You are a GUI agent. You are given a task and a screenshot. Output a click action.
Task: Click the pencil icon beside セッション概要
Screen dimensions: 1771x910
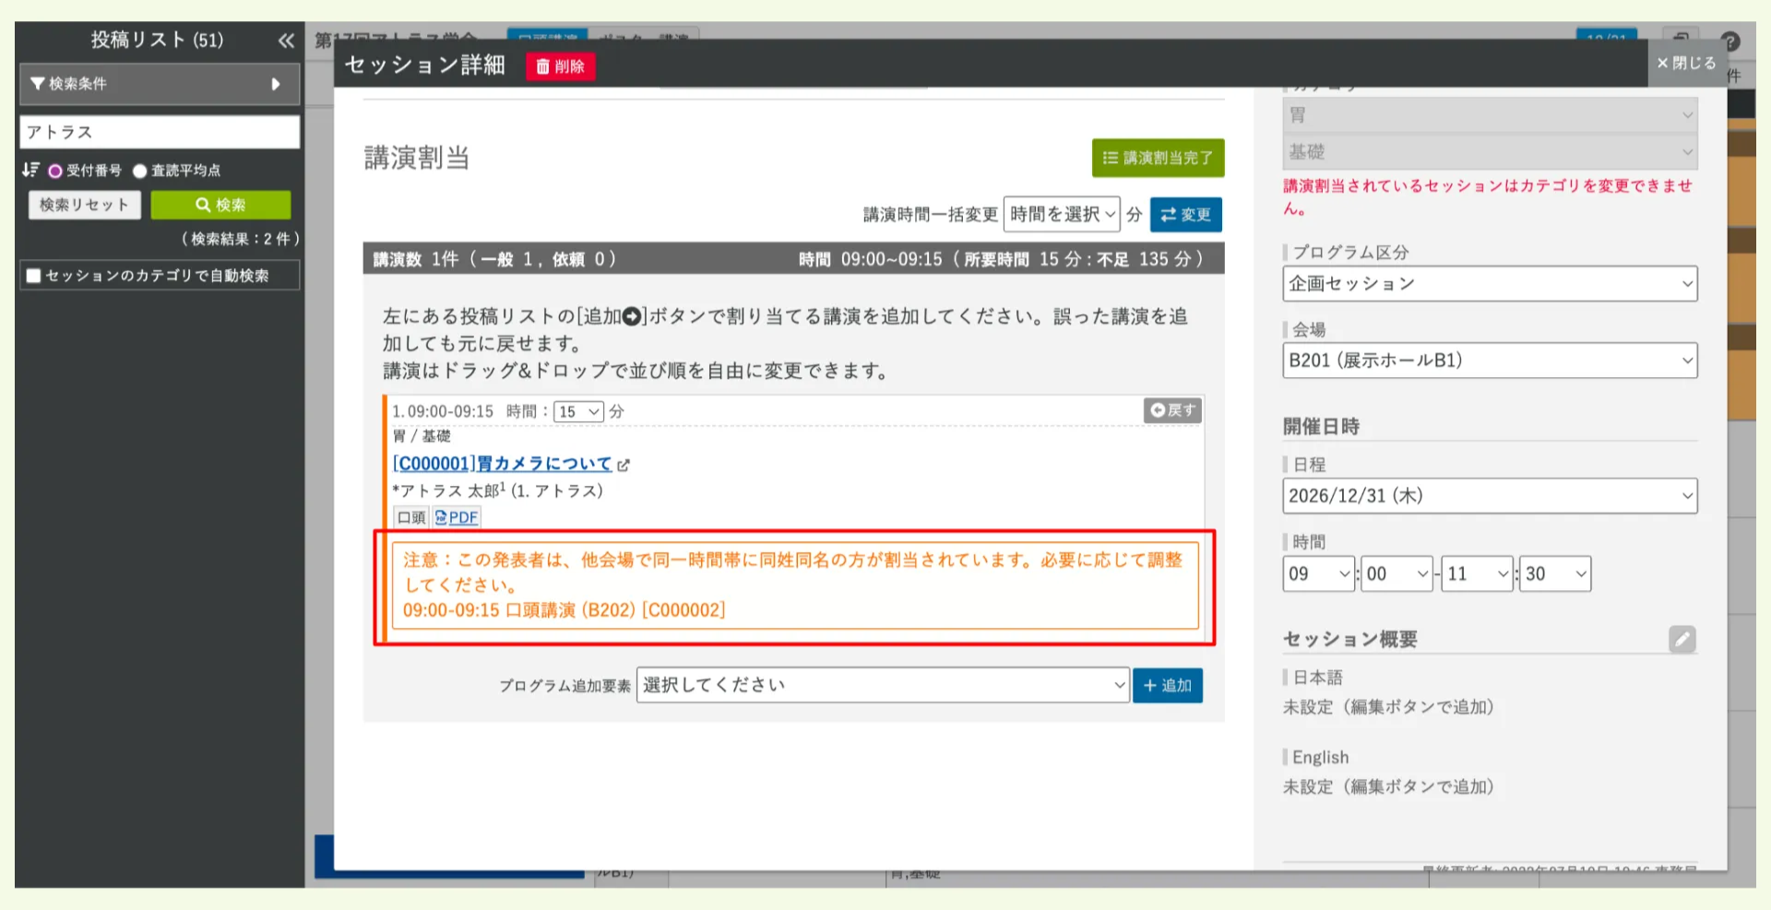(x=1682, y=639)
